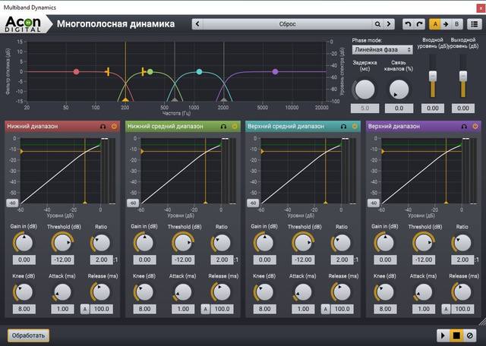Click the Задержка (мс) knob
Viewport: 486px width, 346px height.
click(364, 90)
